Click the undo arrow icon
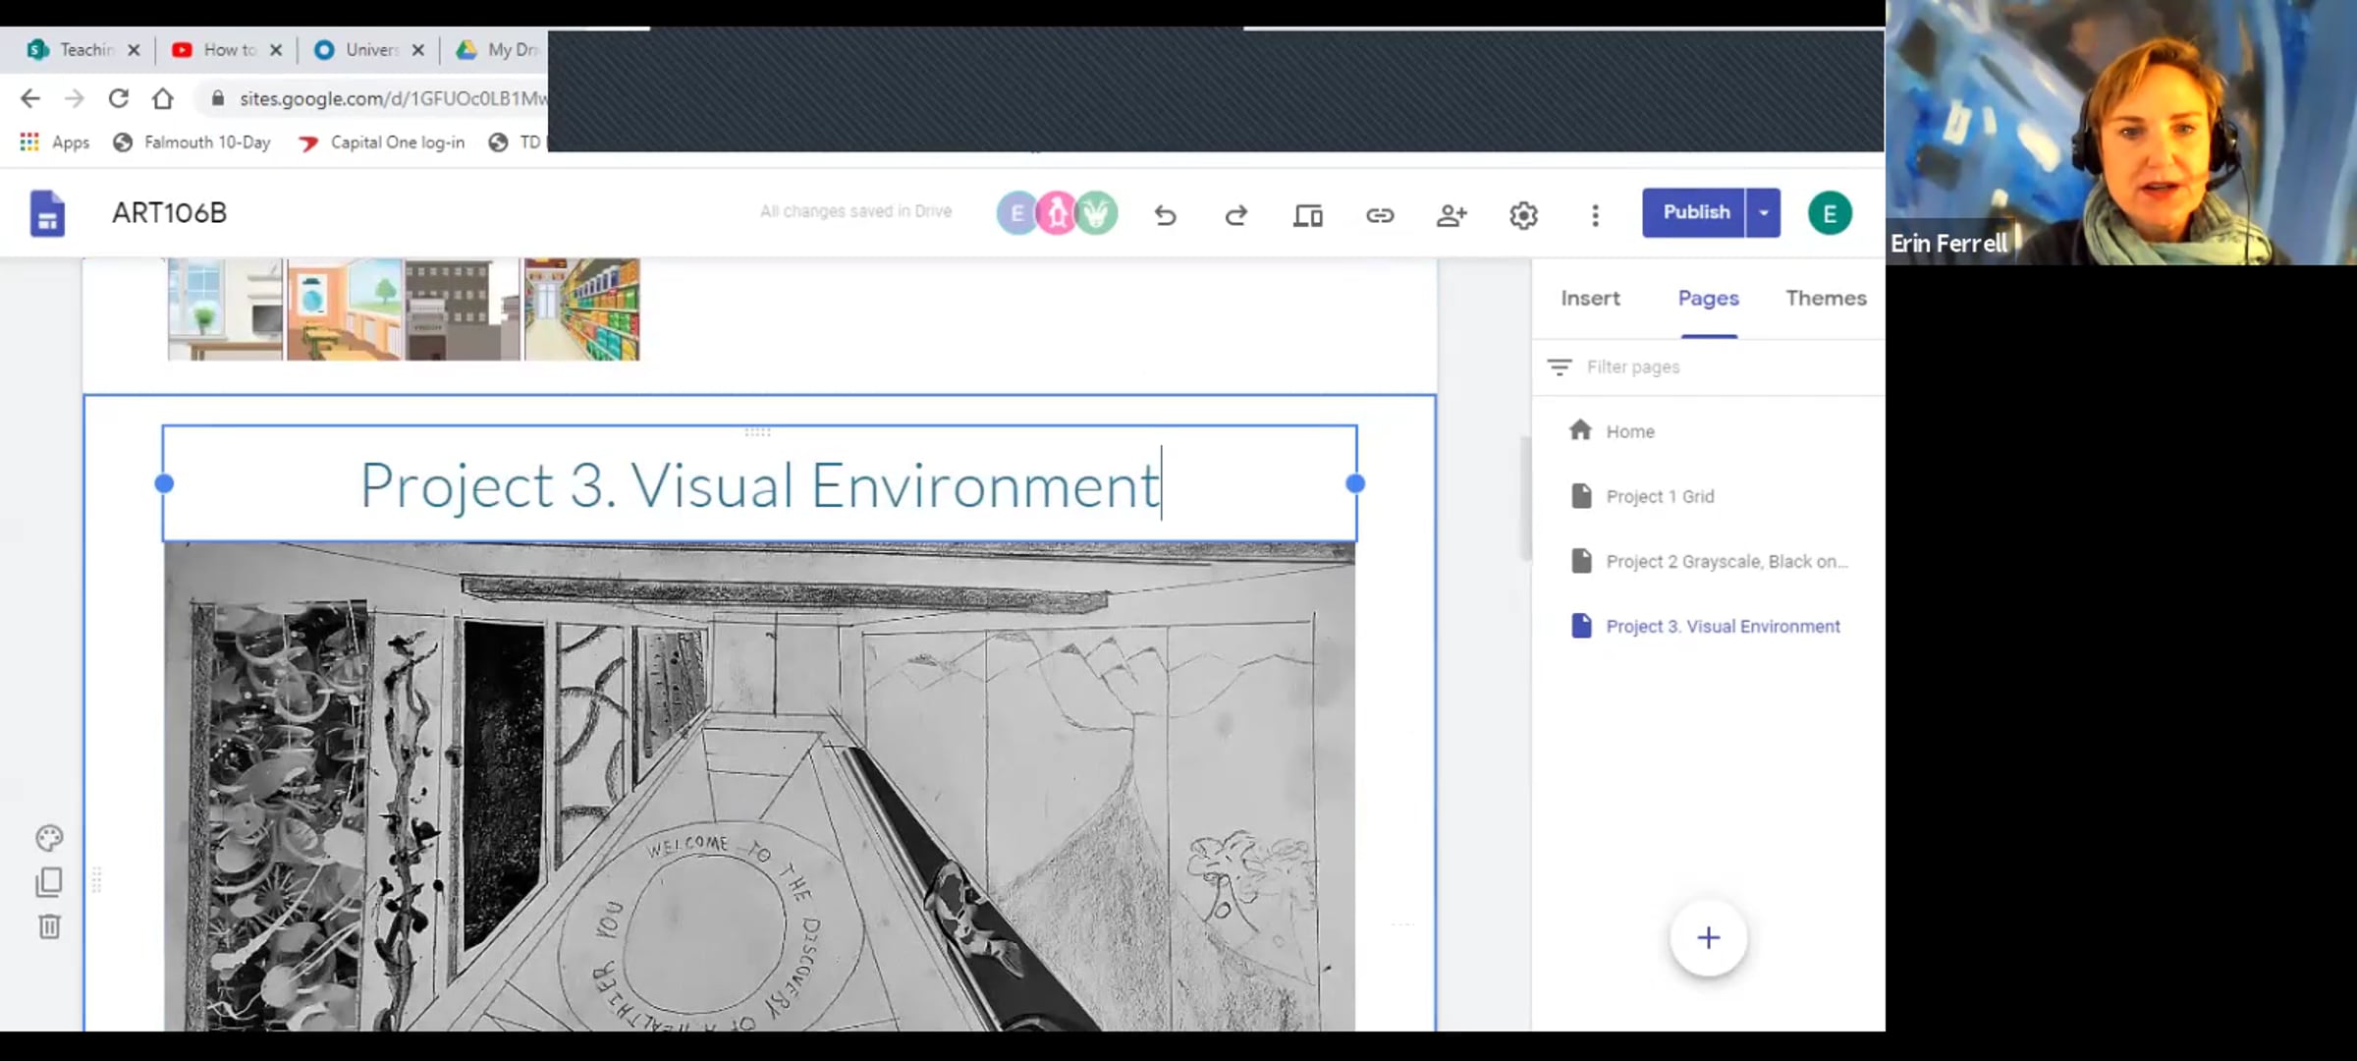 tap(1165, 214)
